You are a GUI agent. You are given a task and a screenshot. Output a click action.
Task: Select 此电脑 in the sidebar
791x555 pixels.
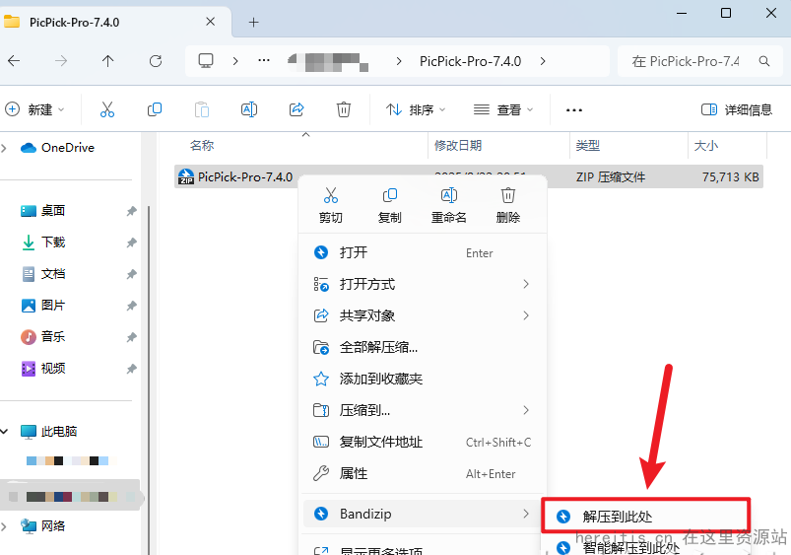pos(48,431)
